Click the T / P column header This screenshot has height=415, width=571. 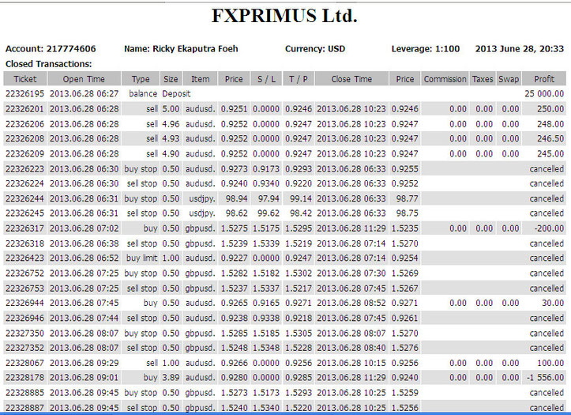(x=299, y=79)
